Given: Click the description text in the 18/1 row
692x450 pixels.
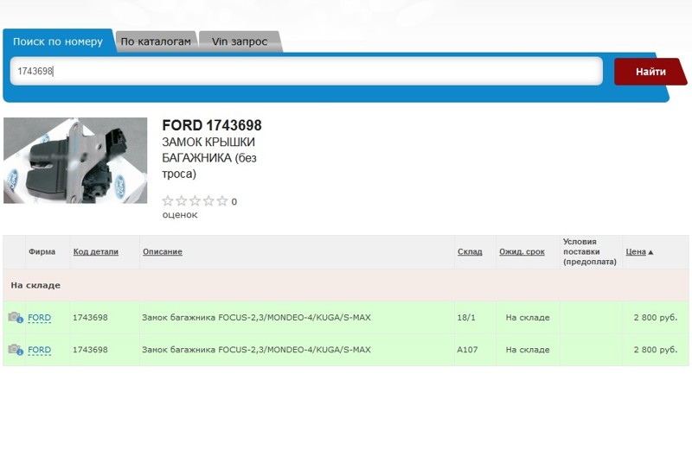Looking at the screenshot, I should click(256, 317).
